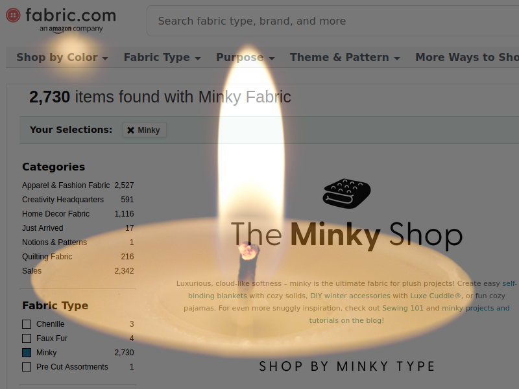Expand the Shop by Color dropdown
This screenshot has height=389, width=519.
(x=62, y=57)
